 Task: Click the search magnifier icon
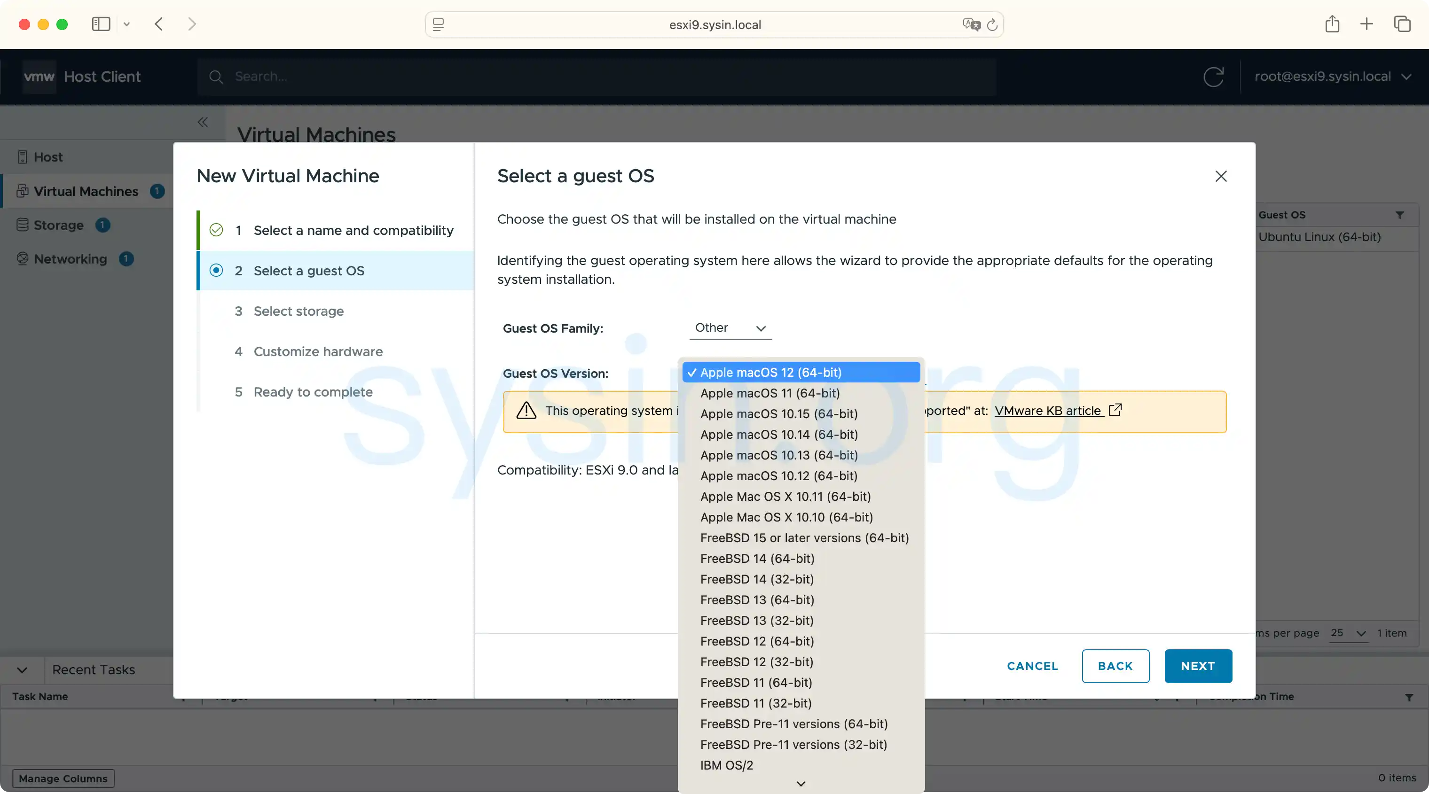point(216,77)
